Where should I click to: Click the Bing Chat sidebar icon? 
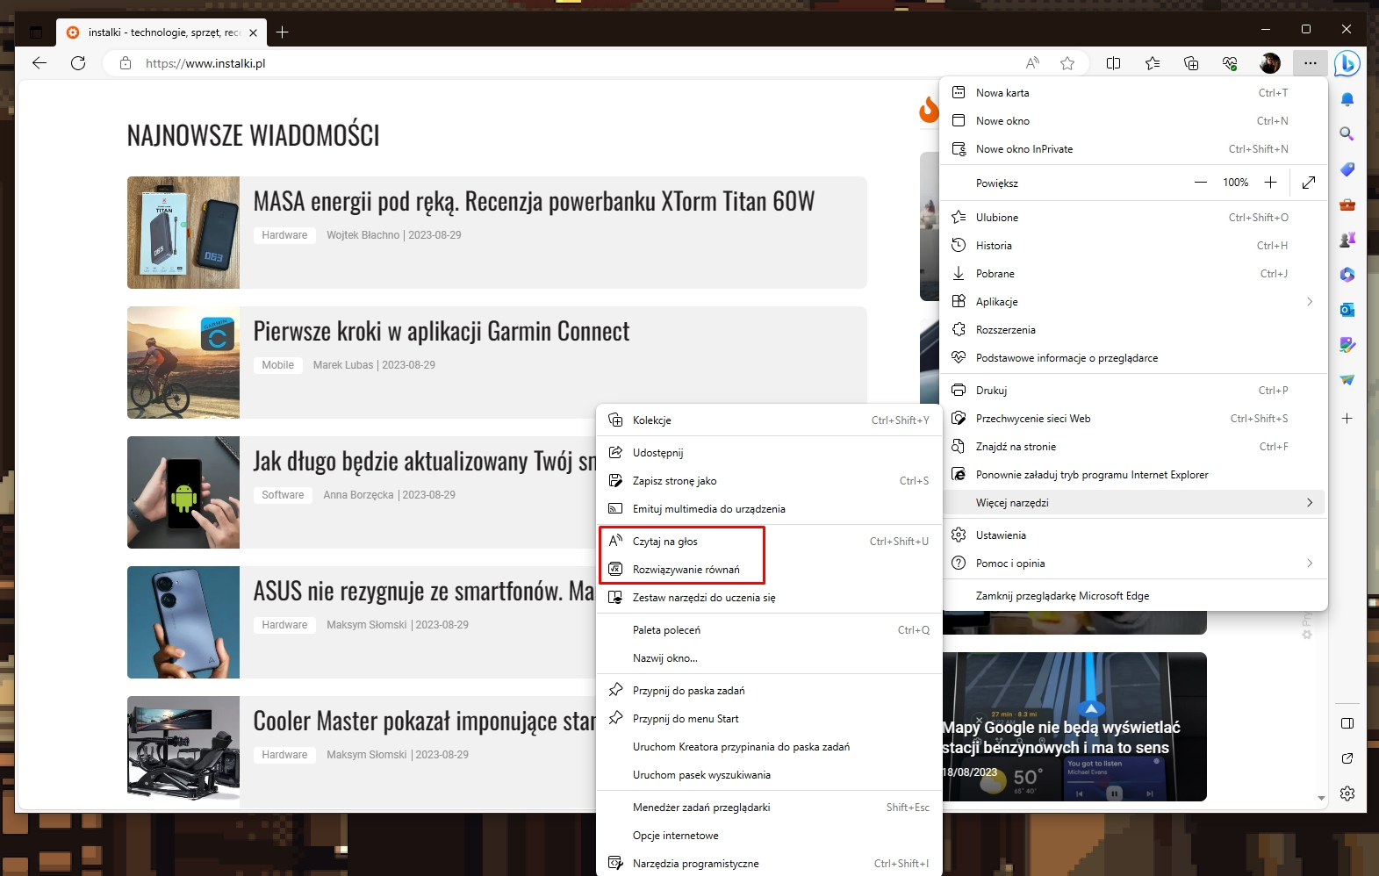[x=1347, y=63]
